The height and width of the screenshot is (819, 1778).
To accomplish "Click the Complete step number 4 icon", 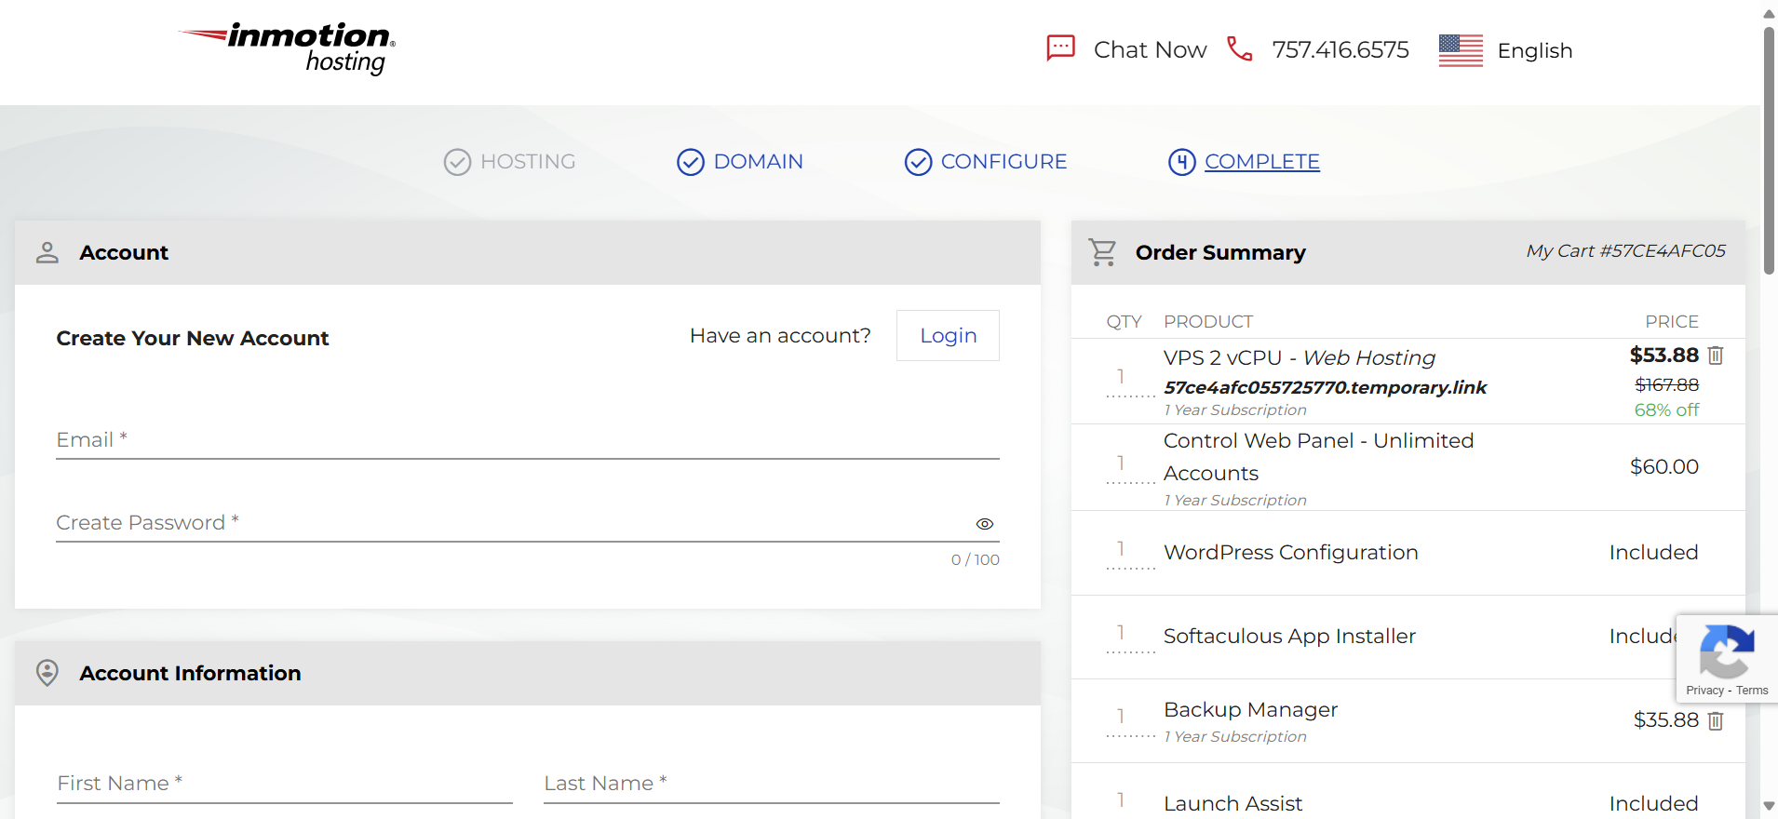I will (1182, 162).
